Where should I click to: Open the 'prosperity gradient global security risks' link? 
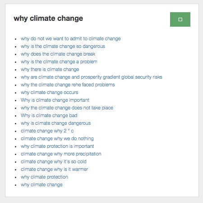tap(92, 77)
